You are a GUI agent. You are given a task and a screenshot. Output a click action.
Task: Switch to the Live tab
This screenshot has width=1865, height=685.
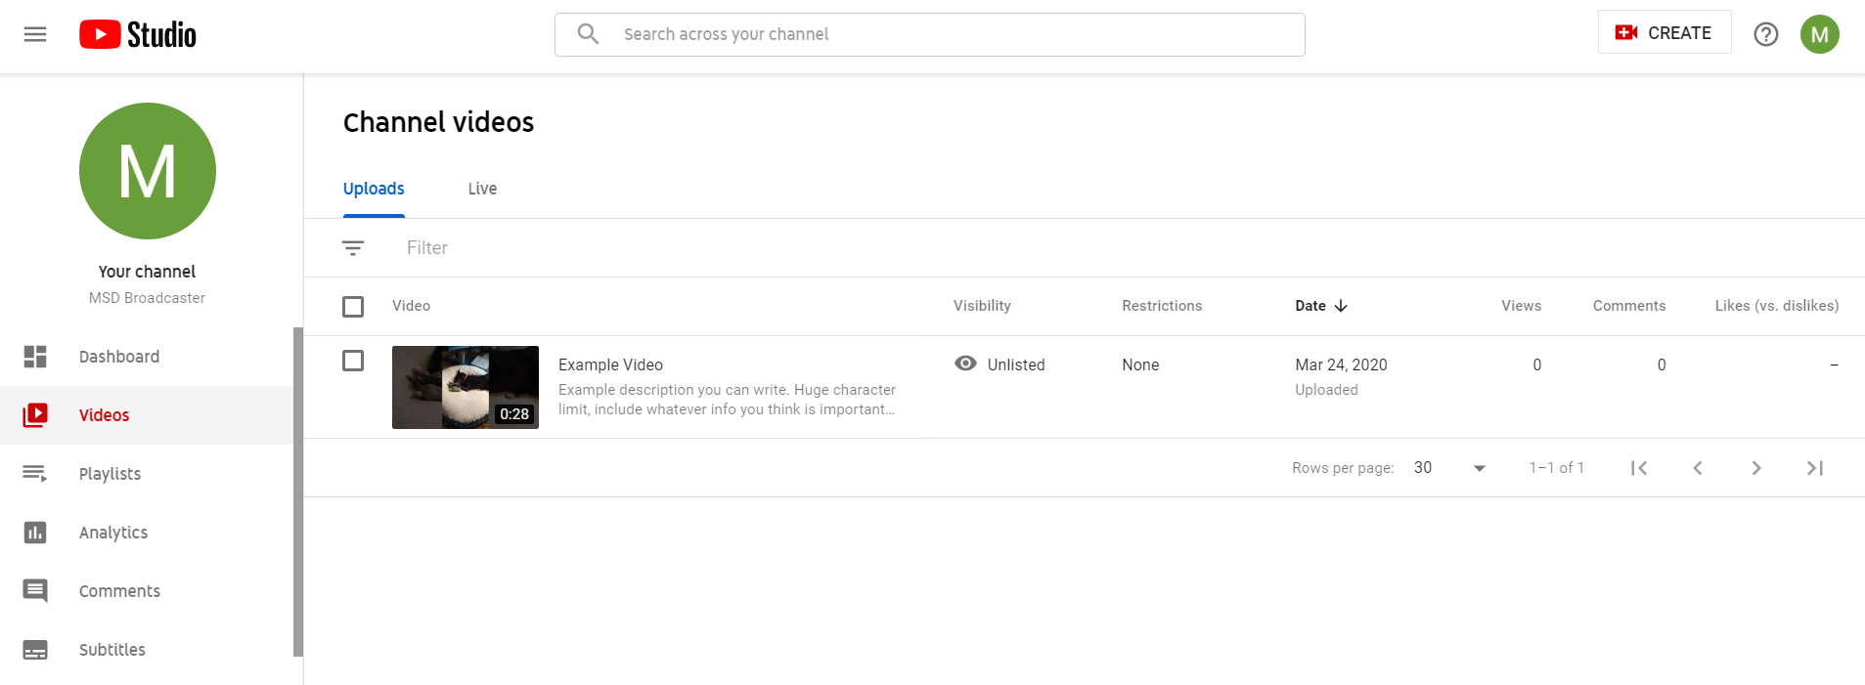pos(482,189)
